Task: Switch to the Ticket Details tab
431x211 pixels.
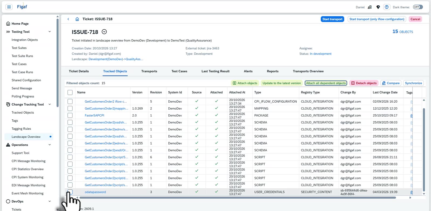Action: point(79,71)
